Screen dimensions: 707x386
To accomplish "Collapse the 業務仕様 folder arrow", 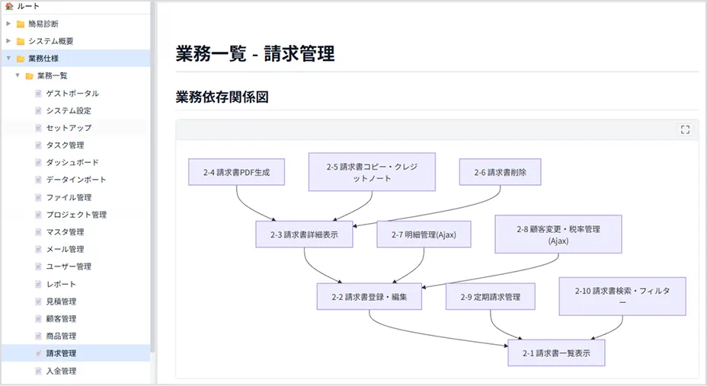I will coord(8,58).
